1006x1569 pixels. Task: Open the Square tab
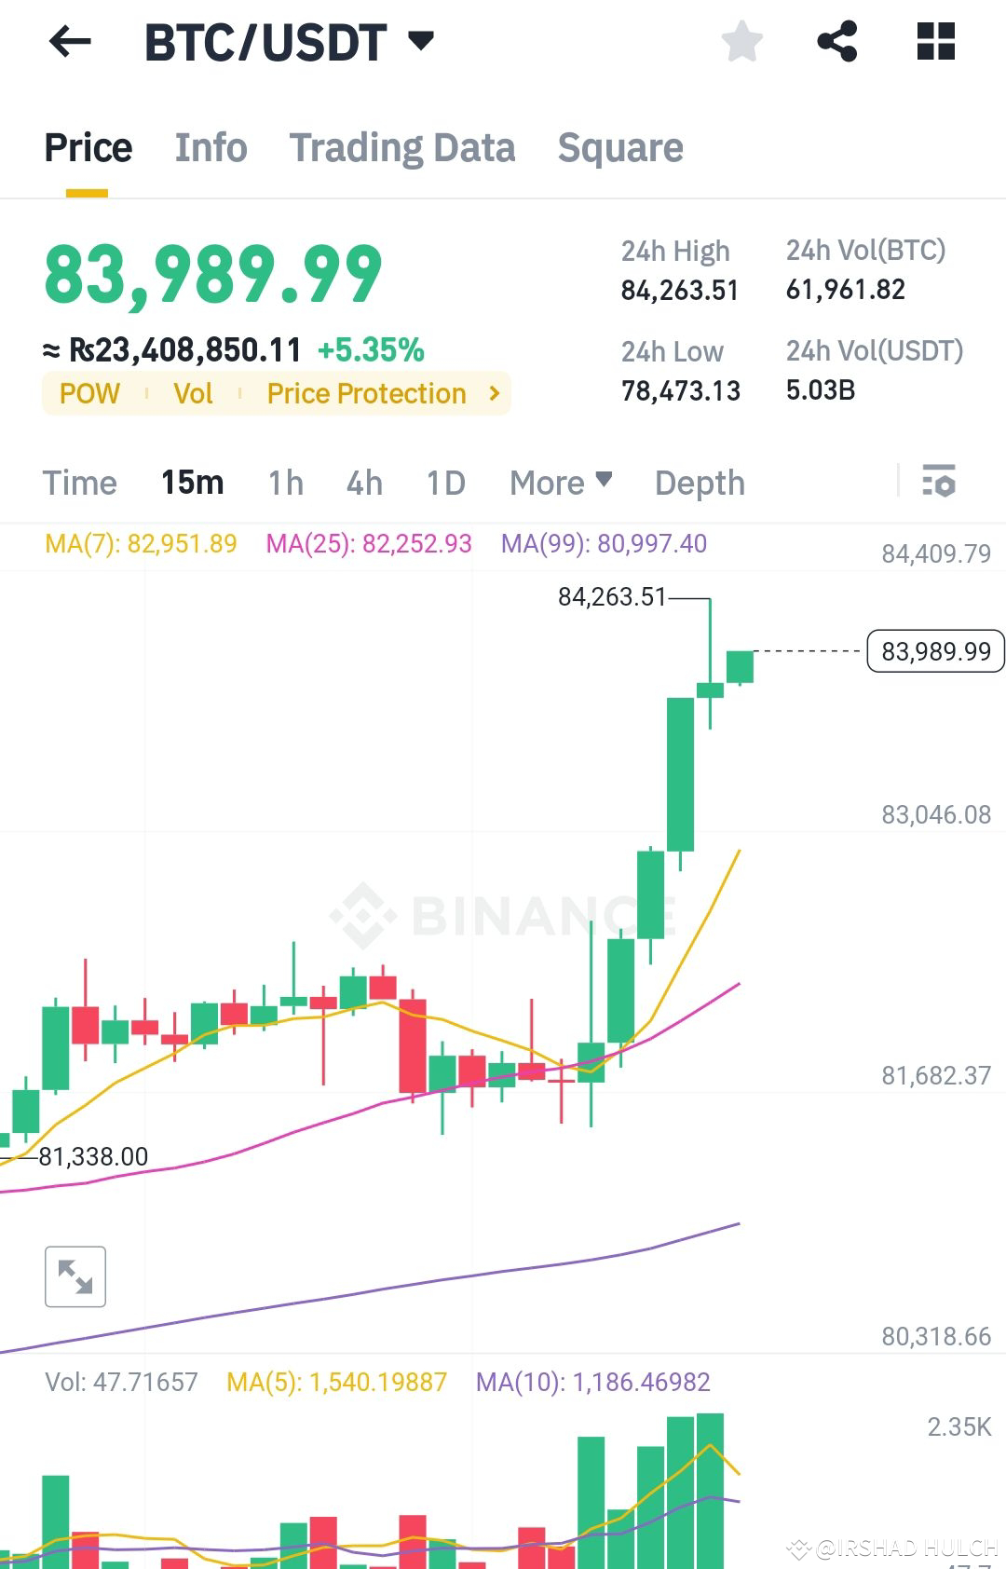620,147
